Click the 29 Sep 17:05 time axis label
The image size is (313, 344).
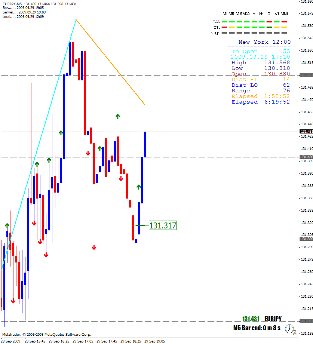coord(83,341)
